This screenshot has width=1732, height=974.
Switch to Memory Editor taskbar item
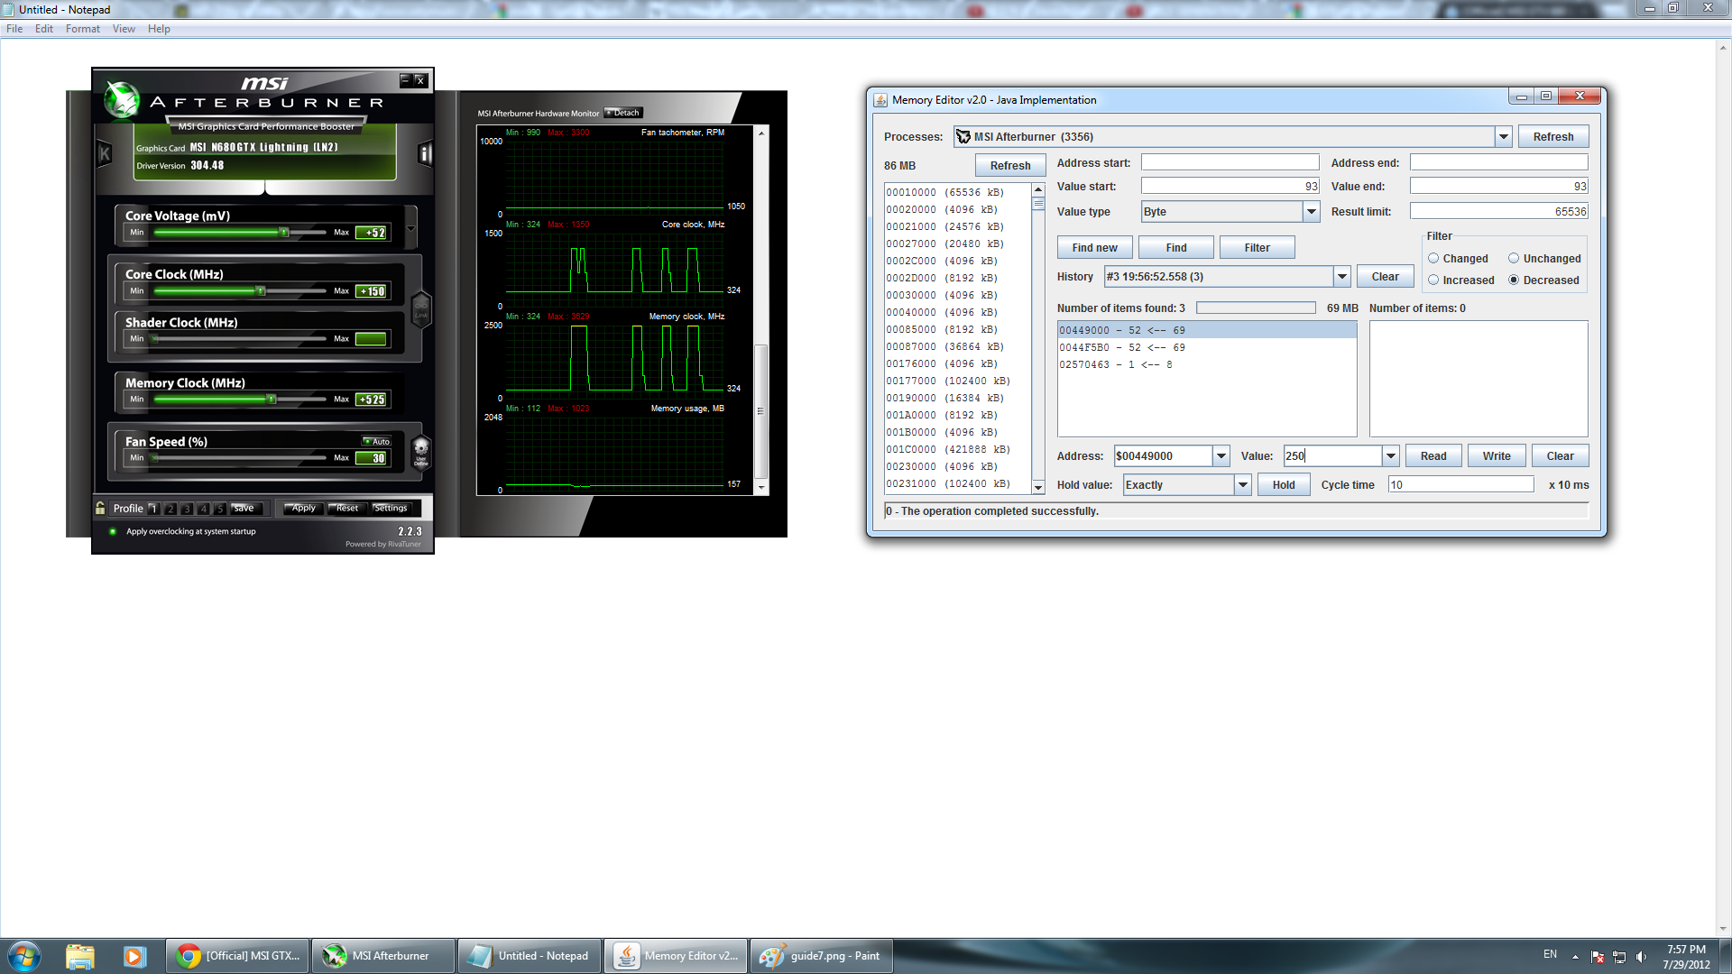(676, 956)
